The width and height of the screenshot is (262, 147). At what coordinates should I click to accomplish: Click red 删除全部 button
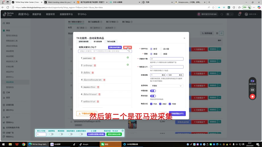click(x=128, y=48)
